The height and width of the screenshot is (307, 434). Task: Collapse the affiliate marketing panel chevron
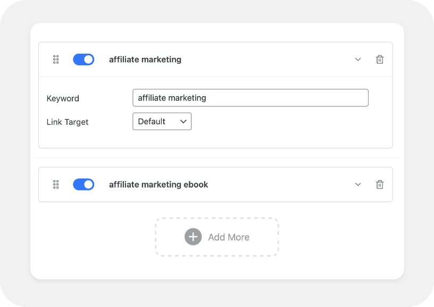[x=358, y=59]
